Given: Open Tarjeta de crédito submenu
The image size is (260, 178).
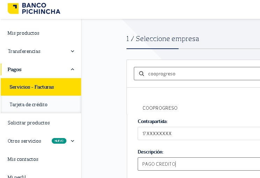Looking at the screenshot, I should coord(29,104).
